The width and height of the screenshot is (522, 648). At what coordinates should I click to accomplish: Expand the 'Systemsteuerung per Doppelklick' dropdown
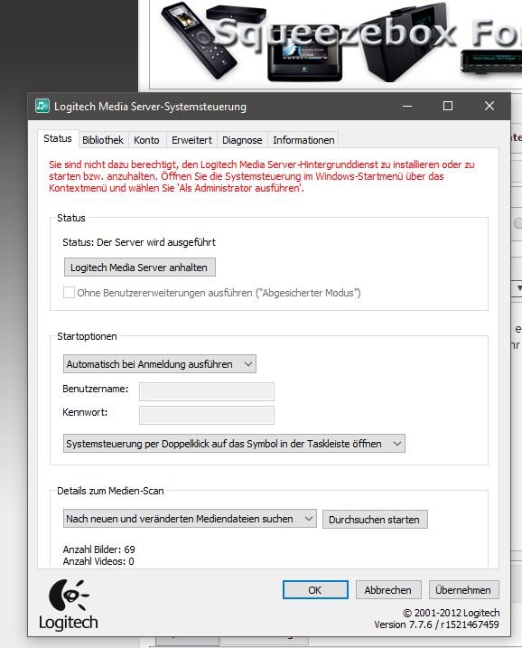234,444
